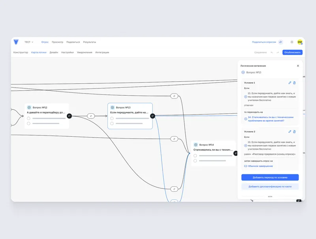Select the first radio option in Вопрос №12

[x=28, y=118]
